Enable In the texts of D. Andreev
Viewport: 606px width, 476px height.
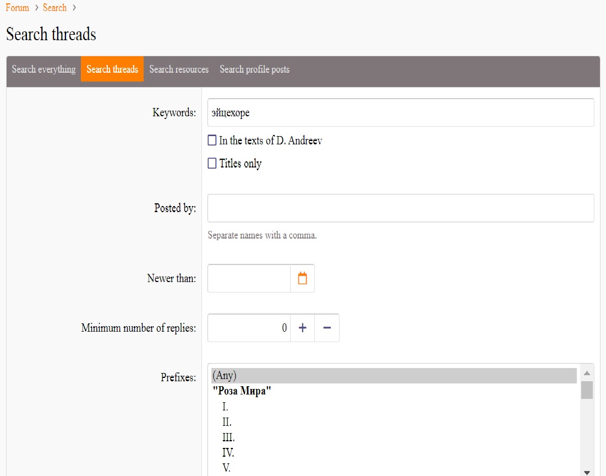[212, 140]
